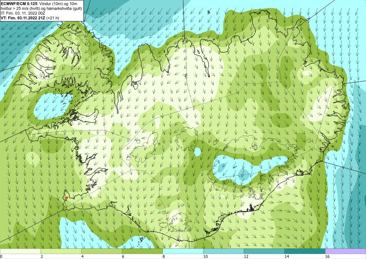Pick the light cyan 8–10 m/s legend swatch
Screen dimensions: 366x259
coord(183,251)
